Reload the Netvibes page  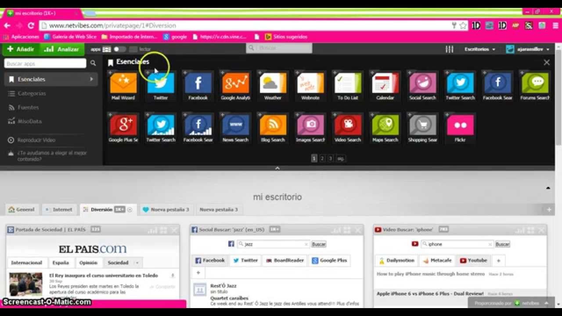coord(31,25)
